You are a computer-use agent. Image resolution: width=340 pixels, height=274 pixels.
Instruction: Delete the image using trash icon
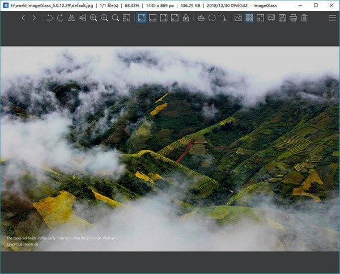(x=304, y=18)
